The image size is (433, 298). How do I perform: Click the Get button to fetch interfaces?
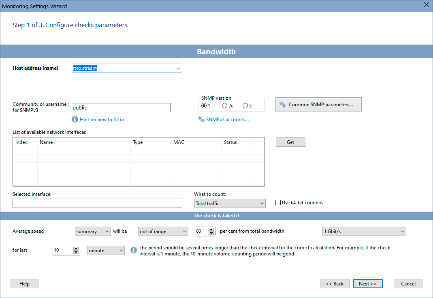click(x=290, y=142)
